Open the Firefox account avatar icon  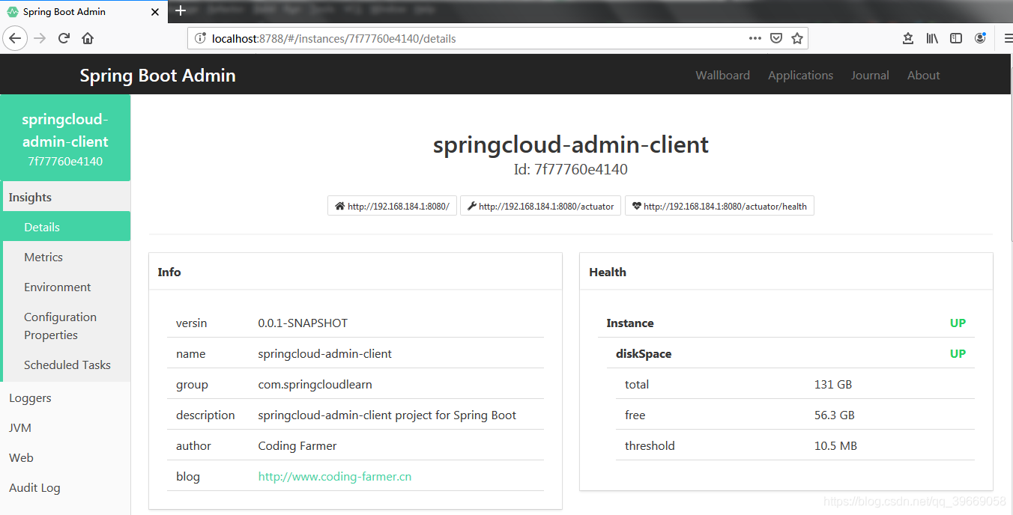[980, 38]
